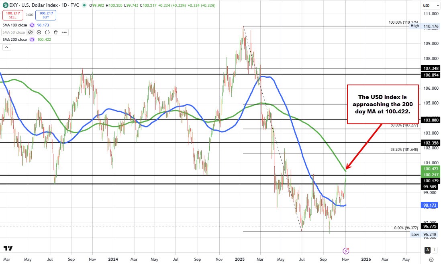Open the USD currency dropdown

427,6
